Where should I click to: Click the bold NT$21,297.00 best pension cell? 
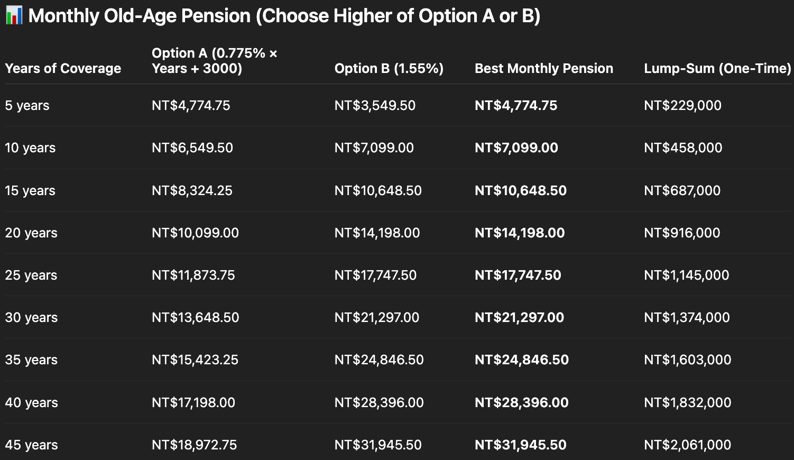(519, 317)
